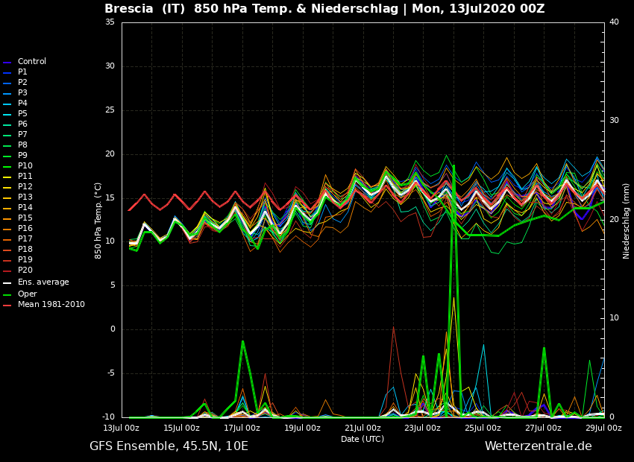Click the "Wetterzentrale.de" source label
The image size is (634, 462).
pyautogui.click(x=539, y=446)
